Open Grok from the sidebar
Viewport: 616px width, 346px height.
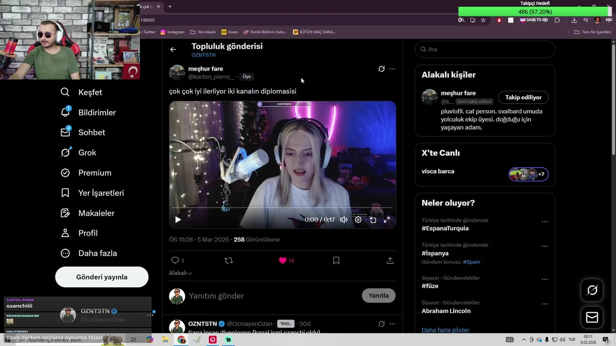[x=78, y=153]
